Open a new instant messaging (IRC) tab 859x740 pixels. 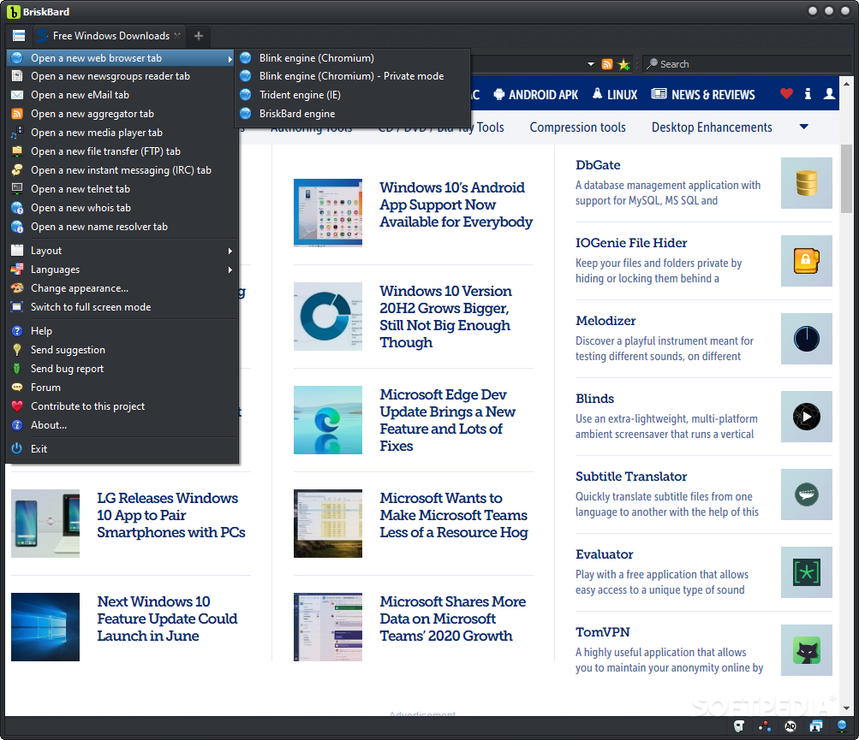[122, 170]
